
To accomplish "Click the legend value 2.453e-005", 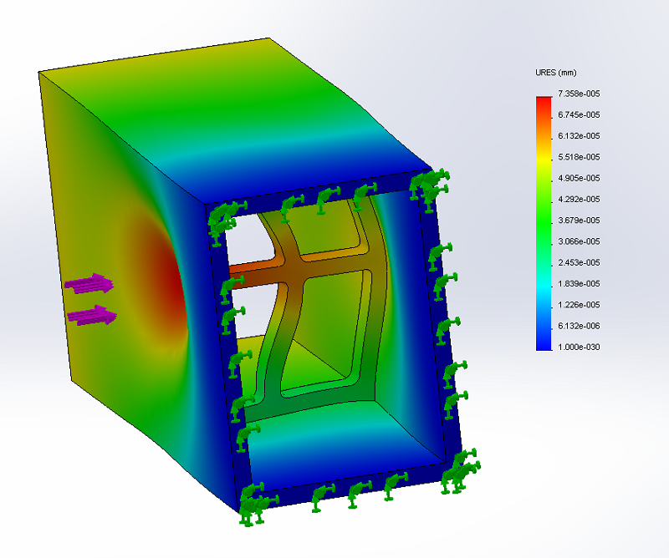I will [579, 262].
